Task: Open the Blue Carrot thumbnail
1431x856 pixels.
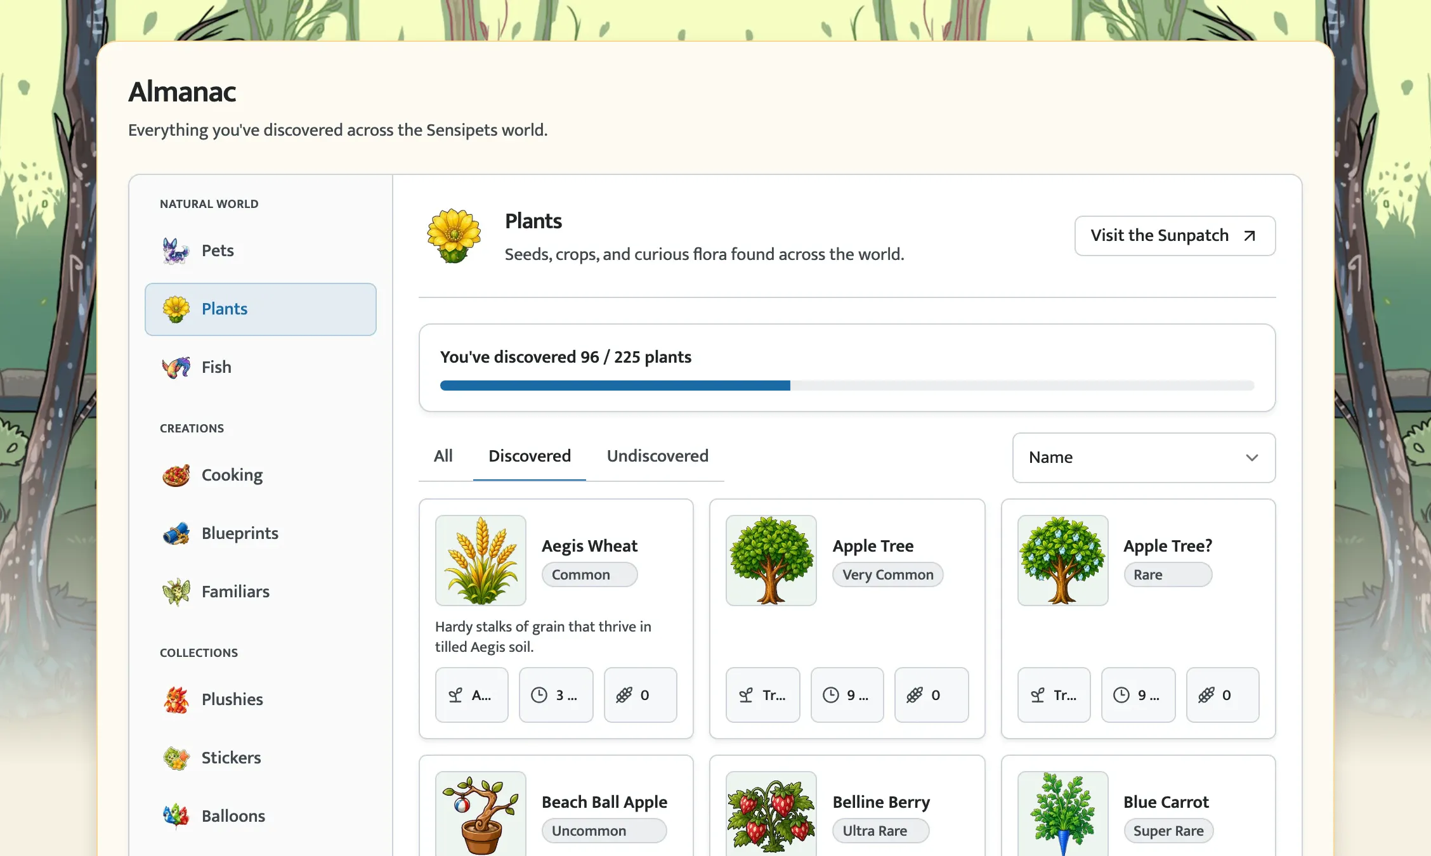Action: tap(1063, 814)
